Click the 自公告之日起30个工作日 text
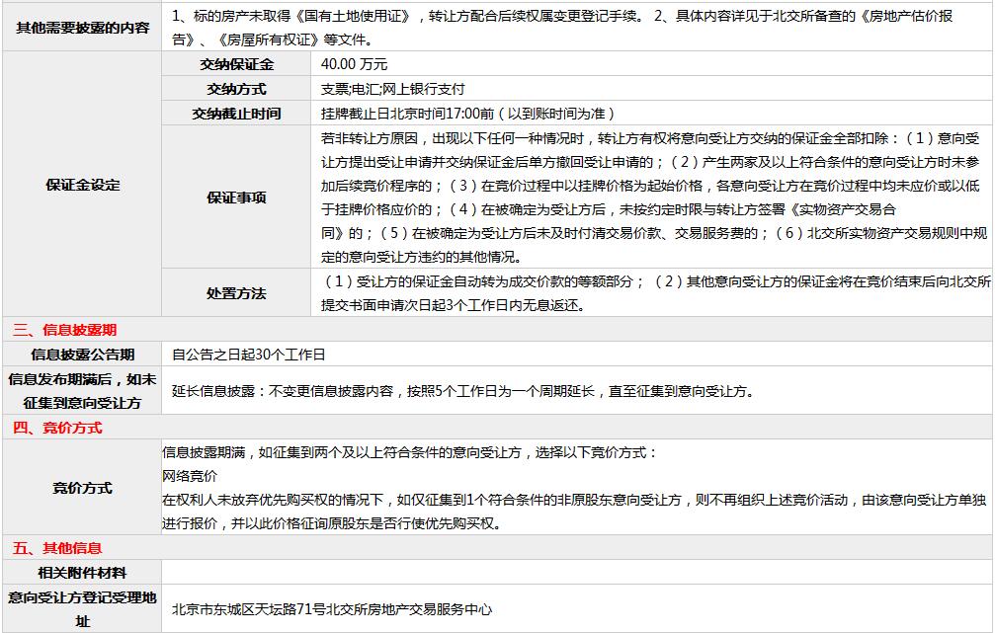The width and height of the screenshot is (995, 633). pyautogui.click(x=248, y=355)
